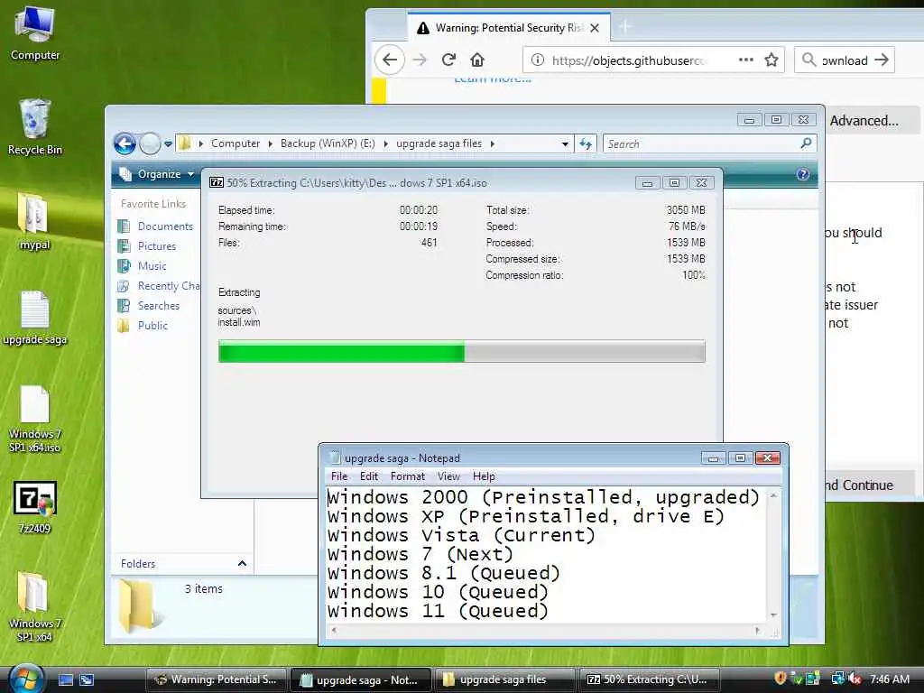Click Notepad horizontal scrollbar right arrow
Screen dimensions: 924x693
point(757,631)
